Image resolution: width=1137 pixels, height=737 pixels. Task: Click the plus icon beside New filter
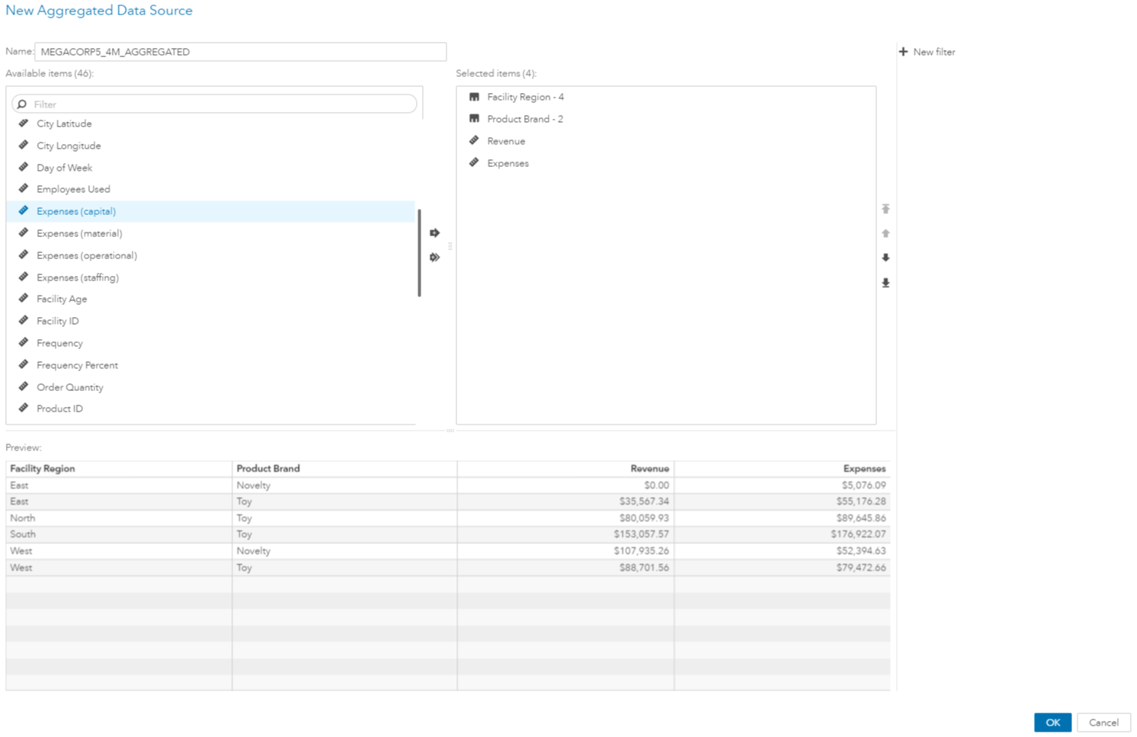pyautogui.click(x=903, y=52)
